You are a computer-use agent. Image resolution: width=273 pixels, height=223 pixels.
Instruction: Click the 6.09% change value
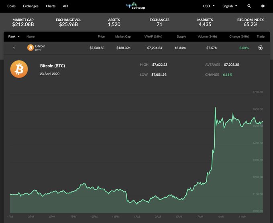tap(244, 48)
